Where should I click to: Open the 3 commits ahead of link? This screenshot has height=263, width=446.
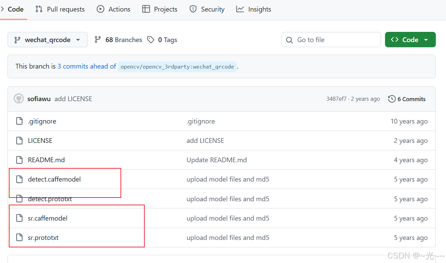coord(87,66)
